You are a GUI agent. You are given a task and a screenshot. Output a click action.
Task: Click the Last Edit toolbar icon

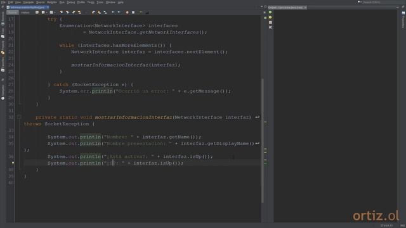click(x=37, y=13)
